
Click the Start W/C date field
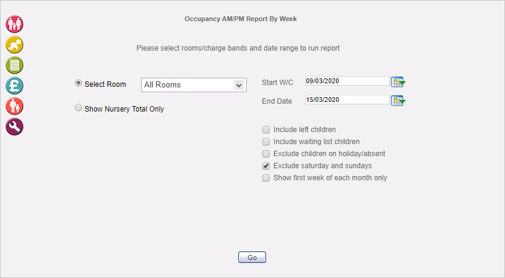(347, 81)
